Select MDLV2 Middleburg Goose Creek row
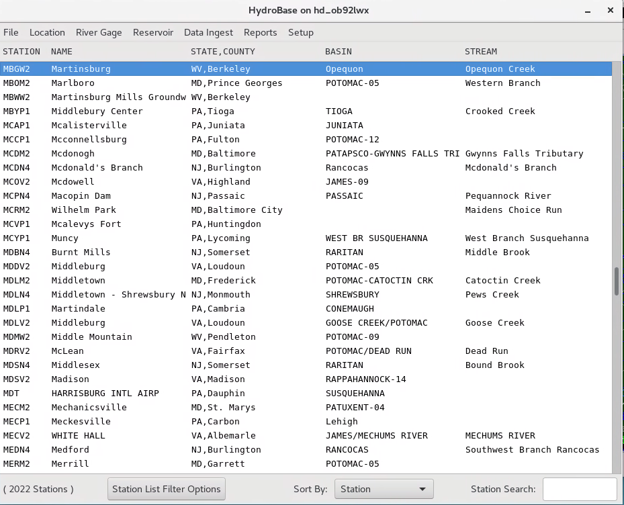The width and height of the screenshot is (624, 505). (306, 323)
